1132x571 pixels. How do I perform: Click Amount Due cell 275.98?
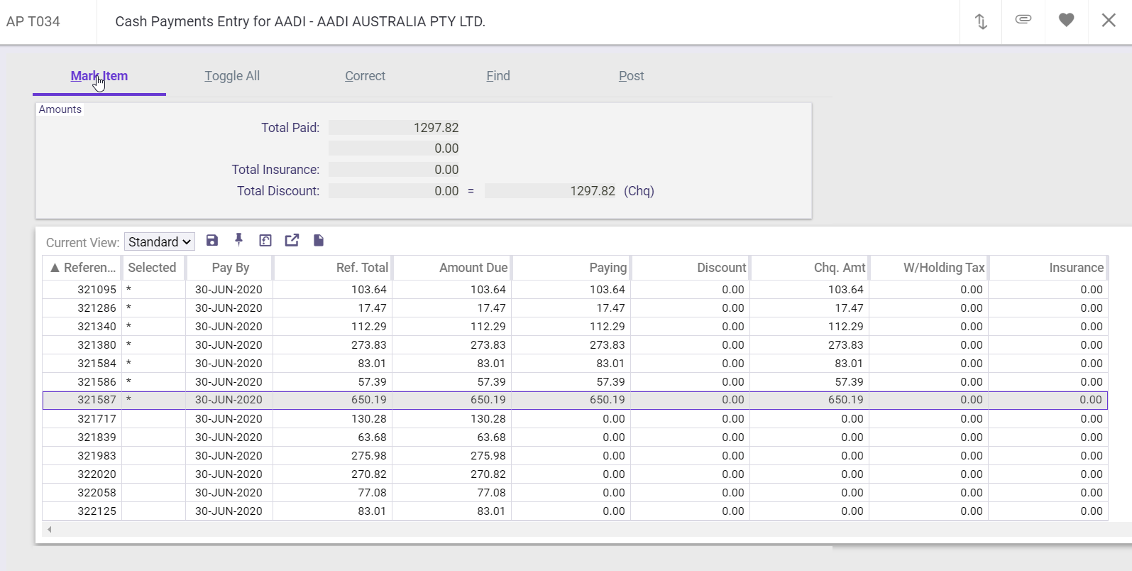coord(452,456)
